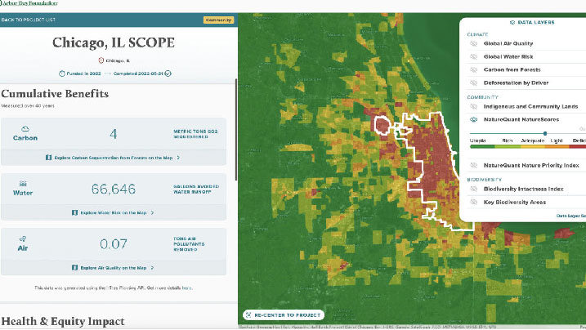
Task: Click map icon beside Explore Air Quality
Action: coord(74,268)
